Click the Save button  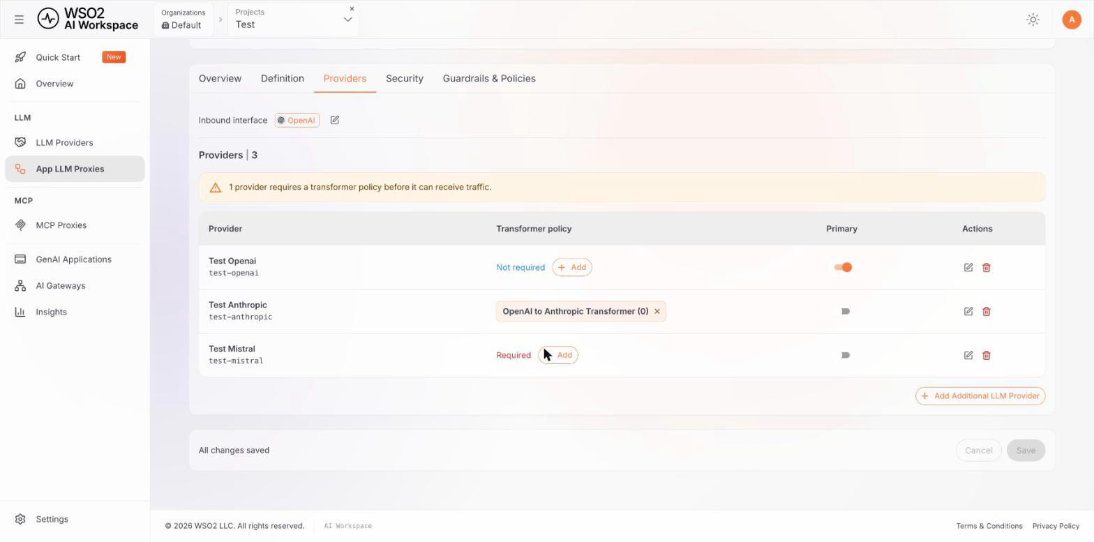(1026, 451)
